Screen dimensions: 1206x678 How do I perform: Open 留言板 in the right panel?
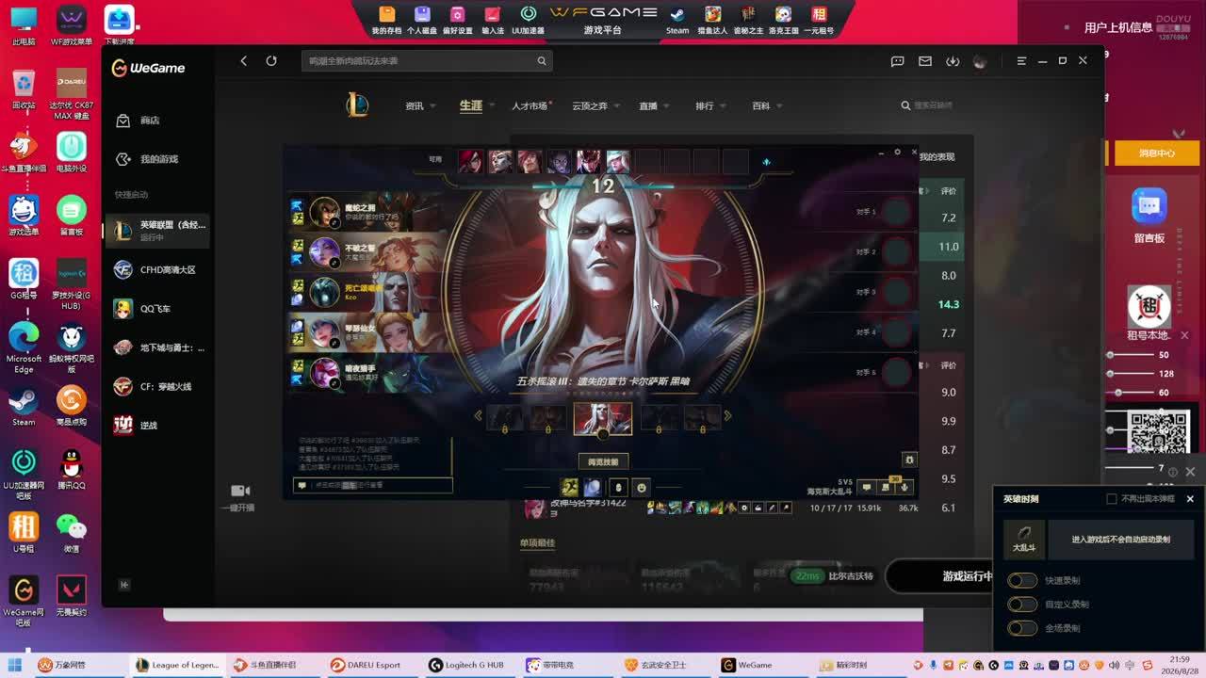click(1149, 216)
